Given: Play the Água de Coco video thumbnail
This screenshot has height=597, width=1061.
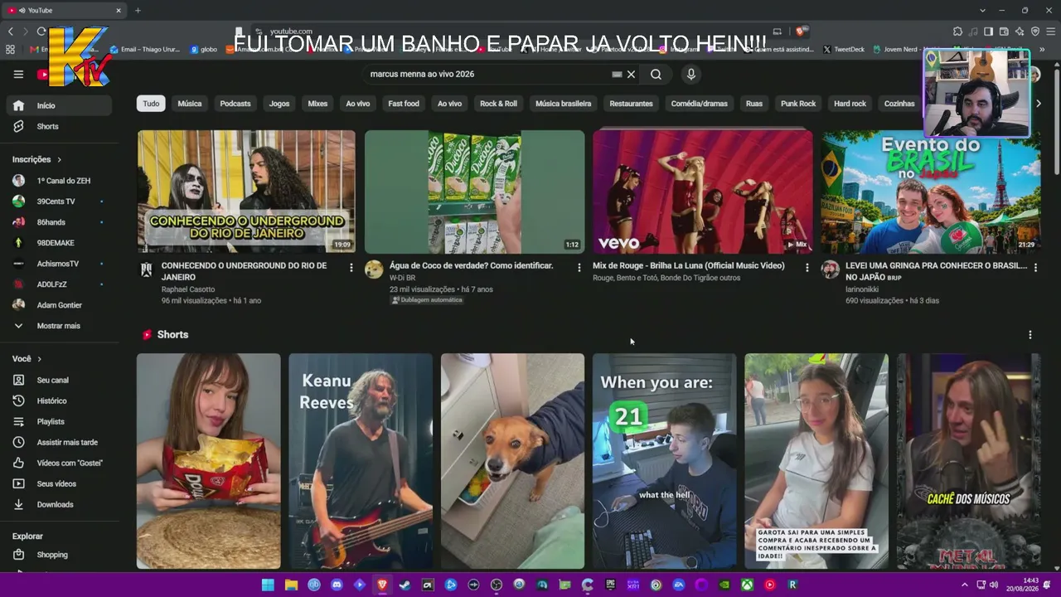Looking at the screenshot, I should tap(474, 192).
